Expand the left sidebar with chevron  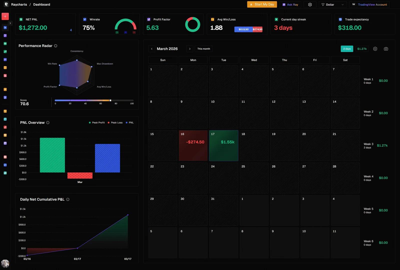(x=10, y=23)
